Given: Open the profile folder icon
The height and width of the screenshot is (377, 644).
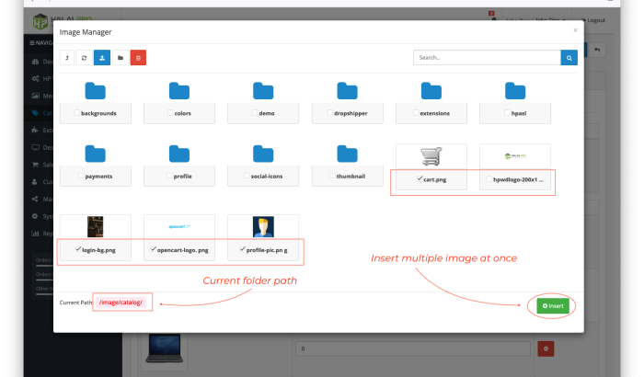Looking at the screenshot, I should [179, 154].
